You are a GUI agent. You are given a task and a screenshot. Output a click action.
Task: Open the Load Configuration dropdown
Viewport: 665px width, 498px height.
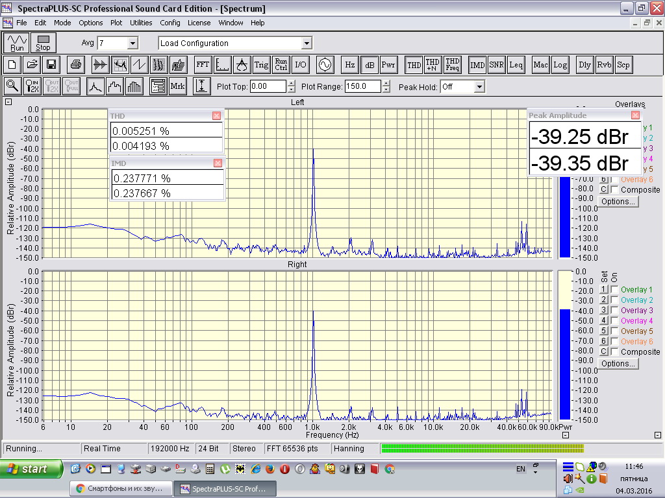[x=307, y=43]
